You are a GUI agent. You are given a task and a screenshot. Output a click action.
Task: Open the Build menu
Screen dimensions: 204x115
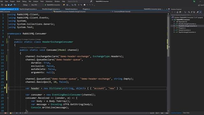[x=18, y=1]
